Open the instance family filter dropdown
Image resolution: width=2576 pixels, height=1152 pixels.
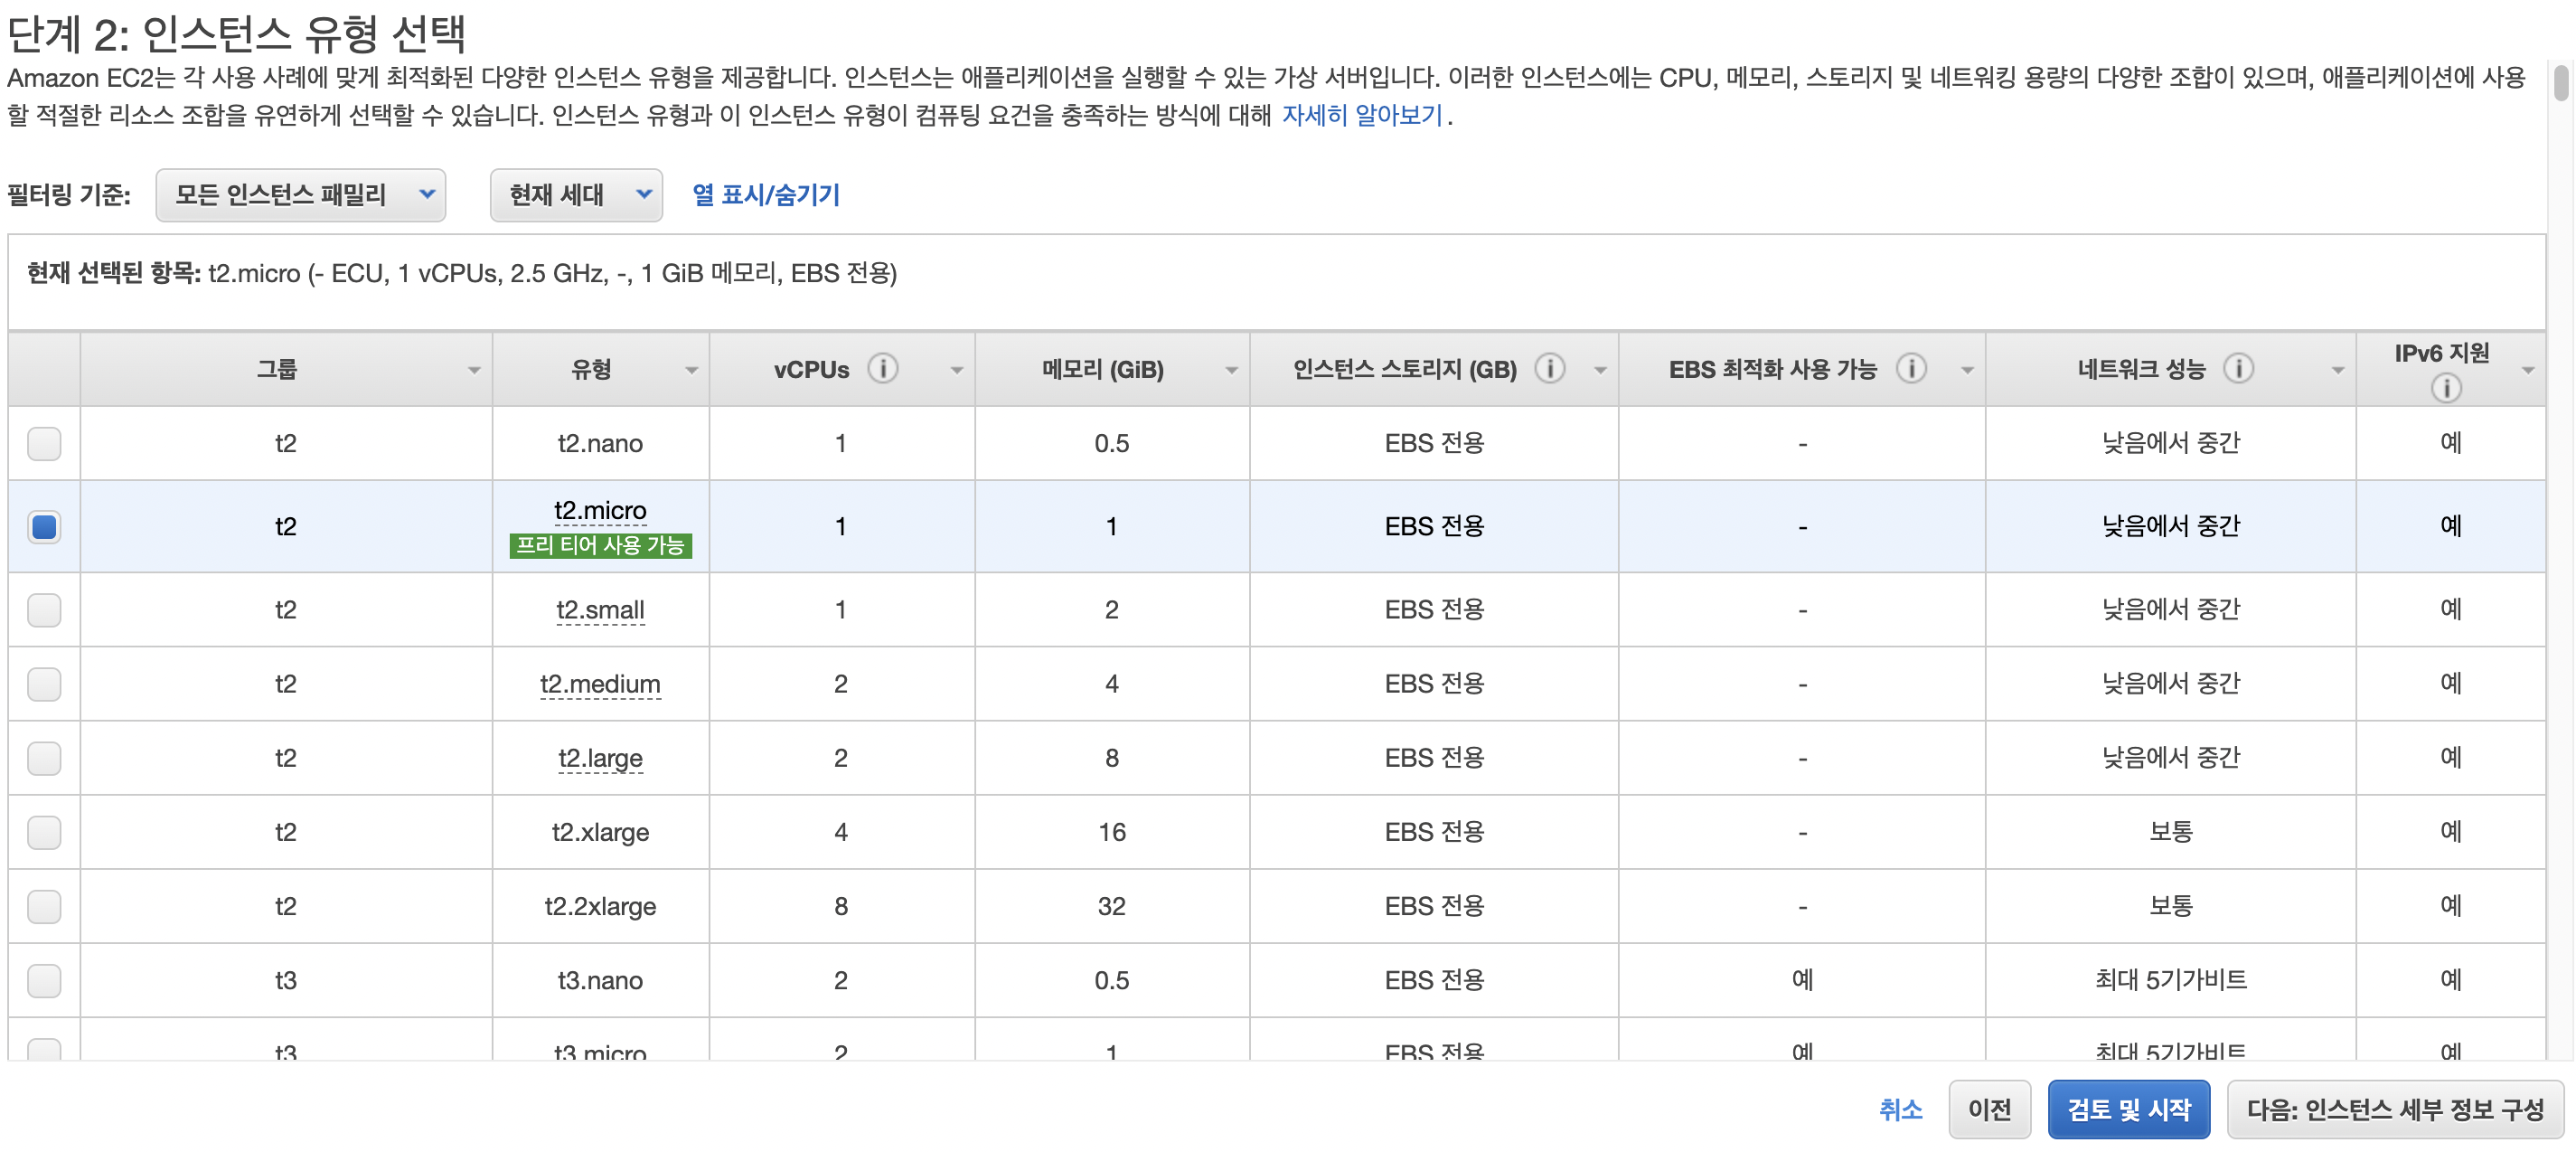300,195
